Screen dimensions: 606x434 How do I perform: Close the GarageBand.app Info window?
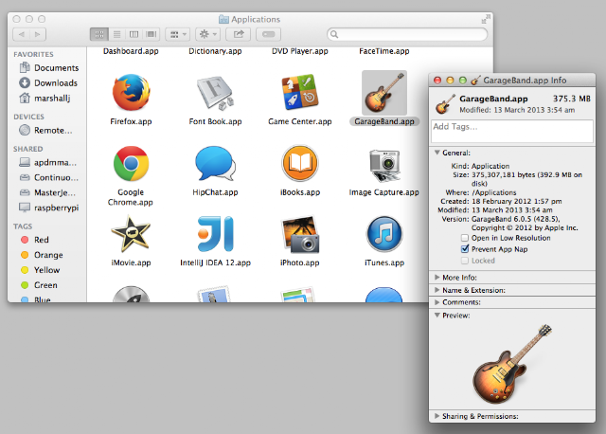437,80
